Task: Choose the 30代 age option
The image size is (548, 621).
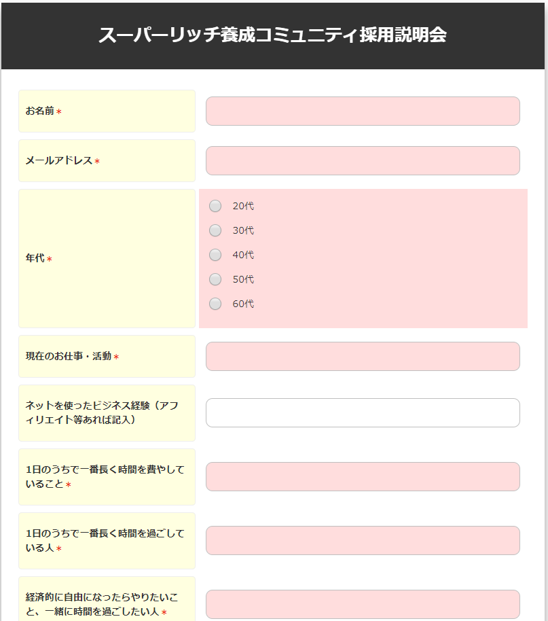Action: [x=215, y=230]
